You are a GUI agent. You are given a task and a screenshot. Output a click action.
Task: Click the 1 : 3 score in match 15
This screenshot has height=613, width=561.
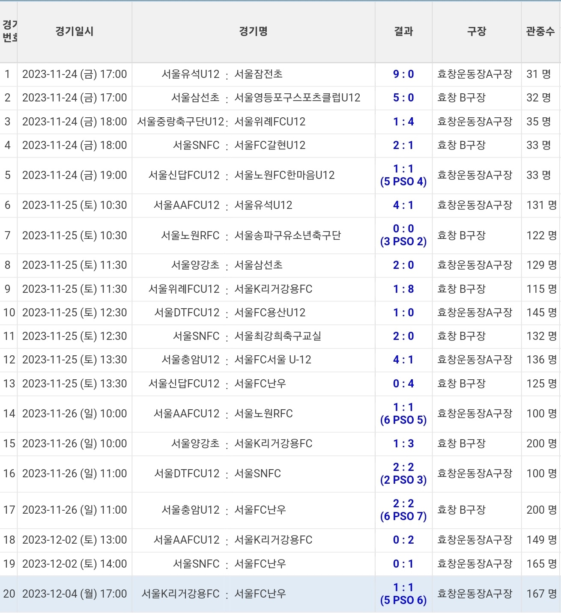403,443
